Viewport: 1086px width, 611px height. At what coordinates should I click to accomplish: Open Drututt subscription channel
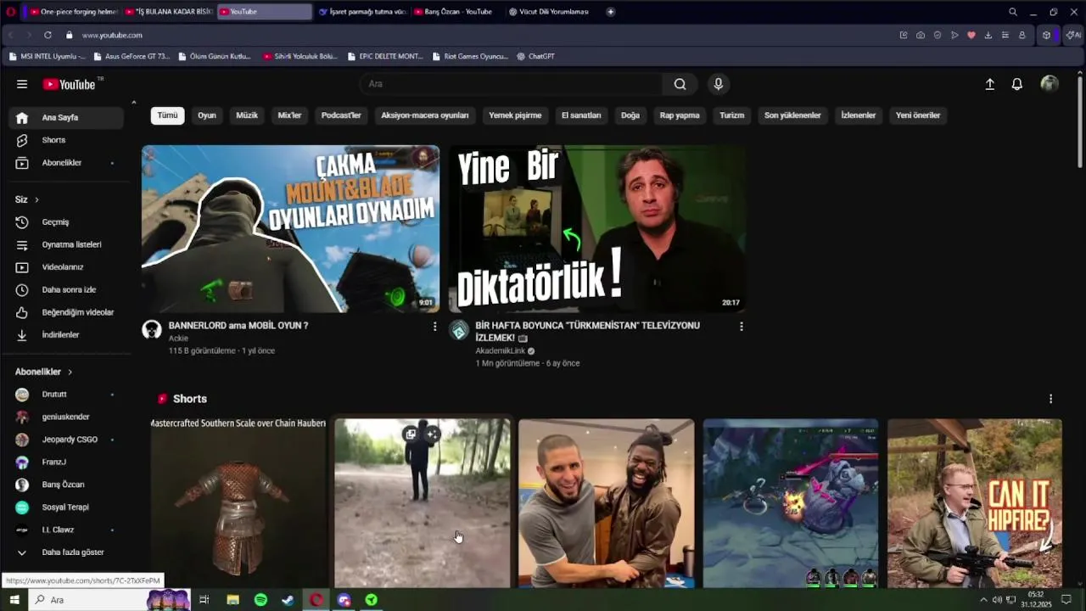68,395
